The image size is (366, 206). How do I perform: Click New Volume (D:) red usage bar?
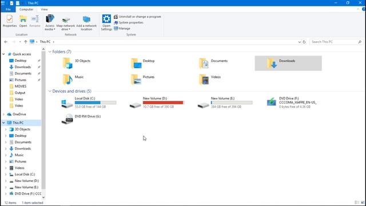click(x=164, y=102)
